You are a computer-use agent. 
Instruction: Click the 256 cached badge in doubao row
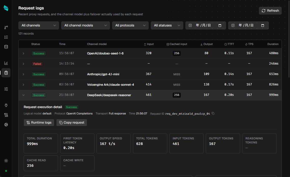click(177, 53)
